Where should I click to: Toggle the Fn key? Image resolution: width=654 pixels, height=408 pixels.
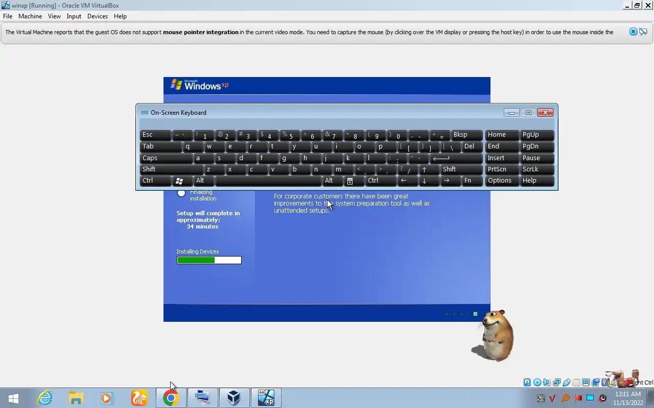tap(472, 181)
